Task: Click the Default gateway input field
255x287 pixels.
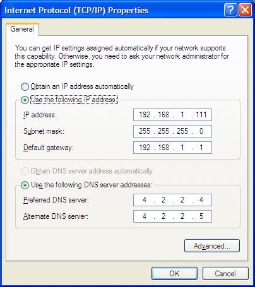Action: [172, 148]
